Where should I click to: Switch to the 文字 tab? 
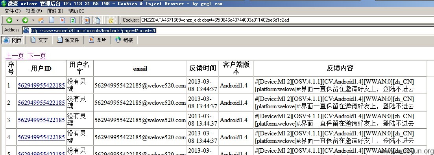(39, 40)
